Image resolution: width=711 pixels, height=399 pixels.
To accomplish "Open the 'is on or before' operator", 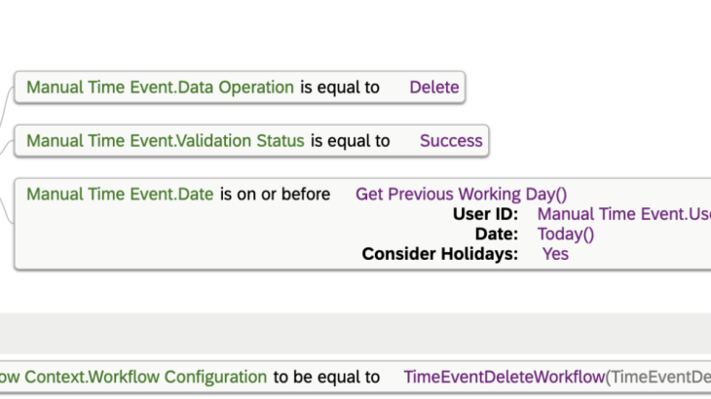I will click(x=276, y=194).
